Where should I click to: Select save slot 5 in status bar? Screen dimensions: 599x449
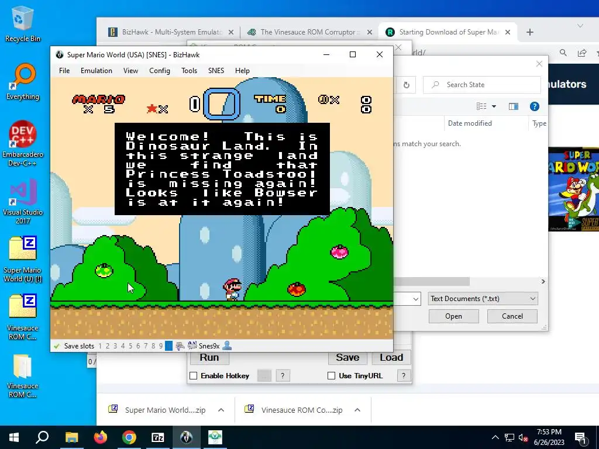pyautogui.click(x=130, y=346)
